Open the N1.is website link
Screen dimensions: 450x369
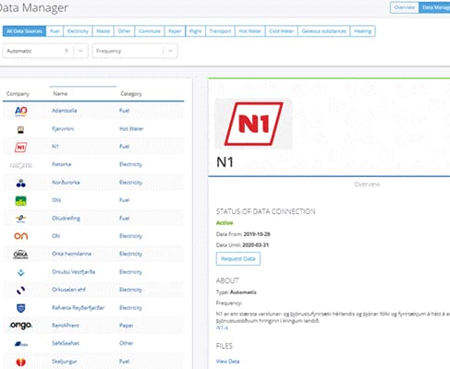click(222, 327)
